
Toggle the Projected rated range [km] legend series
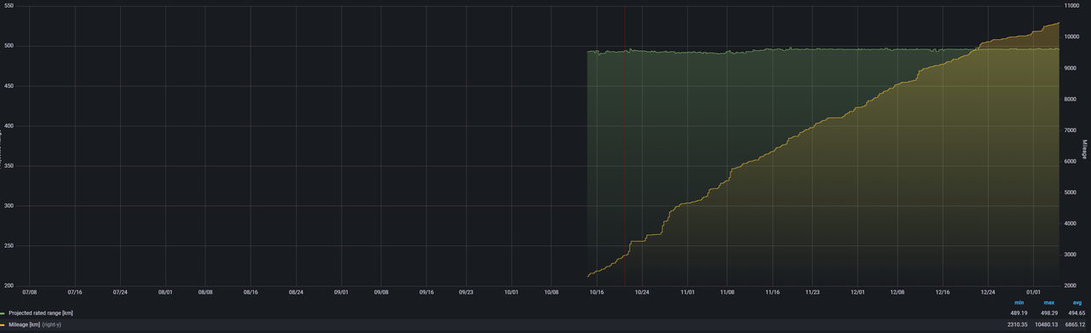[x=41, y=314]
